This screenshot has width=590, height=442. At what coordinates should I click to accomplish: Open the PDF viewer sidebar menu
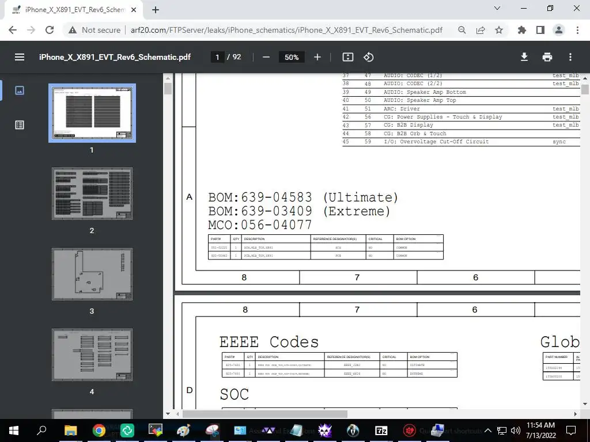click(20, 57)
